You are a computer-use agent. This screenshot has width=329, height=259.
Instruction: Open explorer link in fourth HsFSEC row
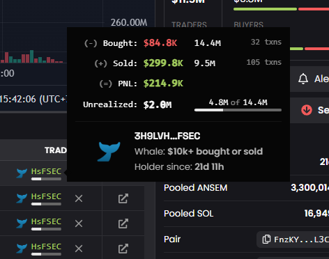click(123, 249)
